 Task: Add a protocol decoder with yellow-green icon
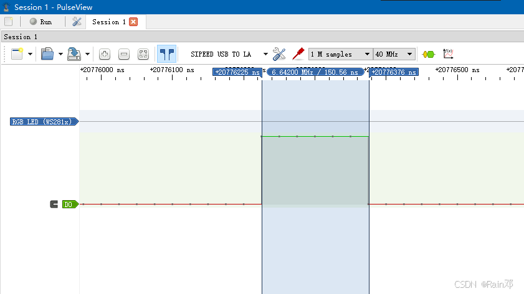[x=429, y=54]
